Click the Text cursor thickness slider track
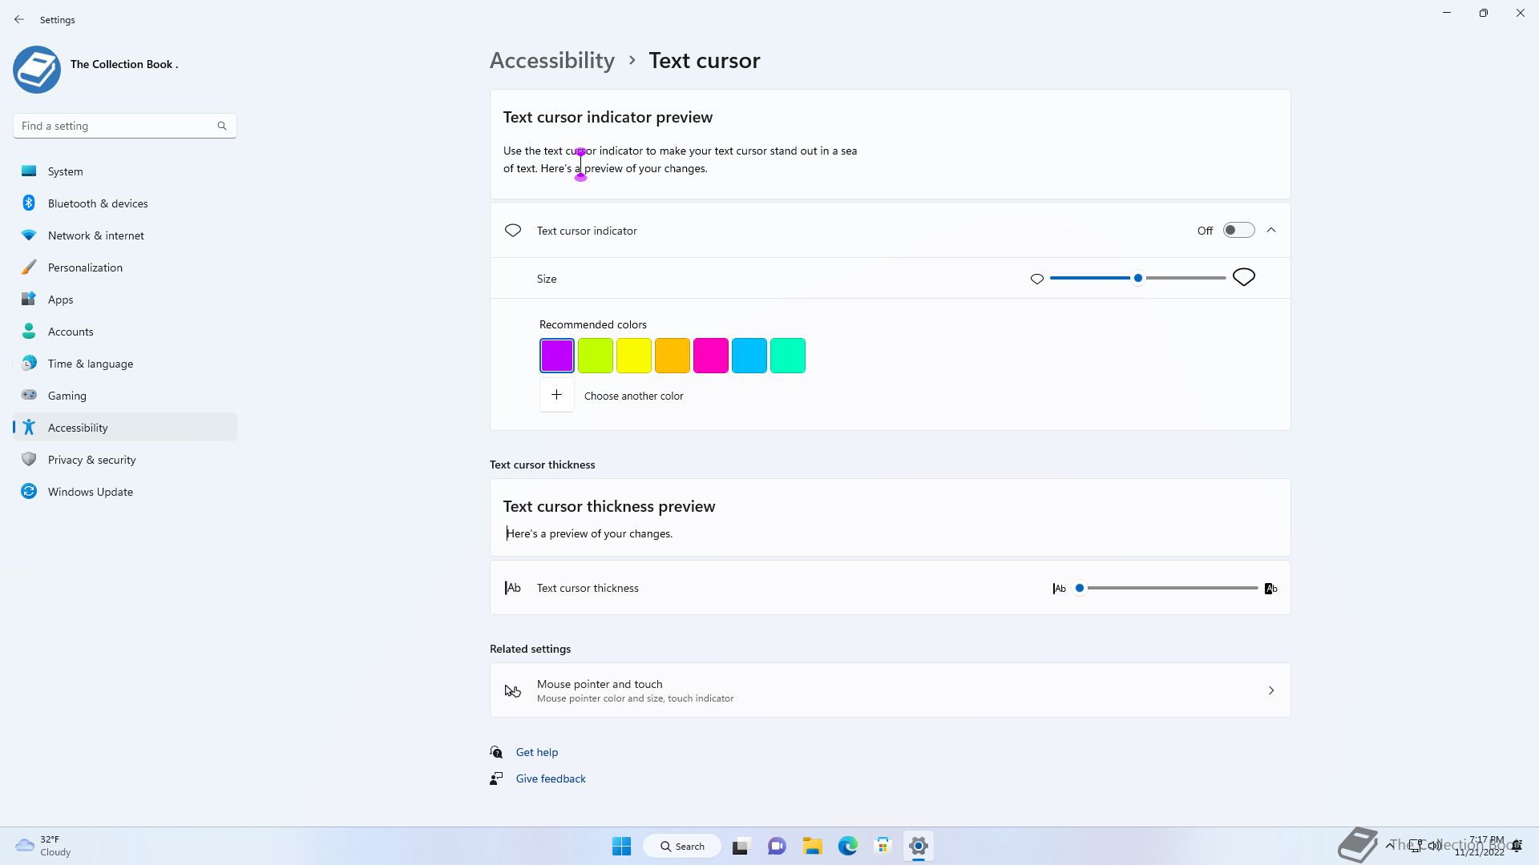 (x=1170, y=588)
